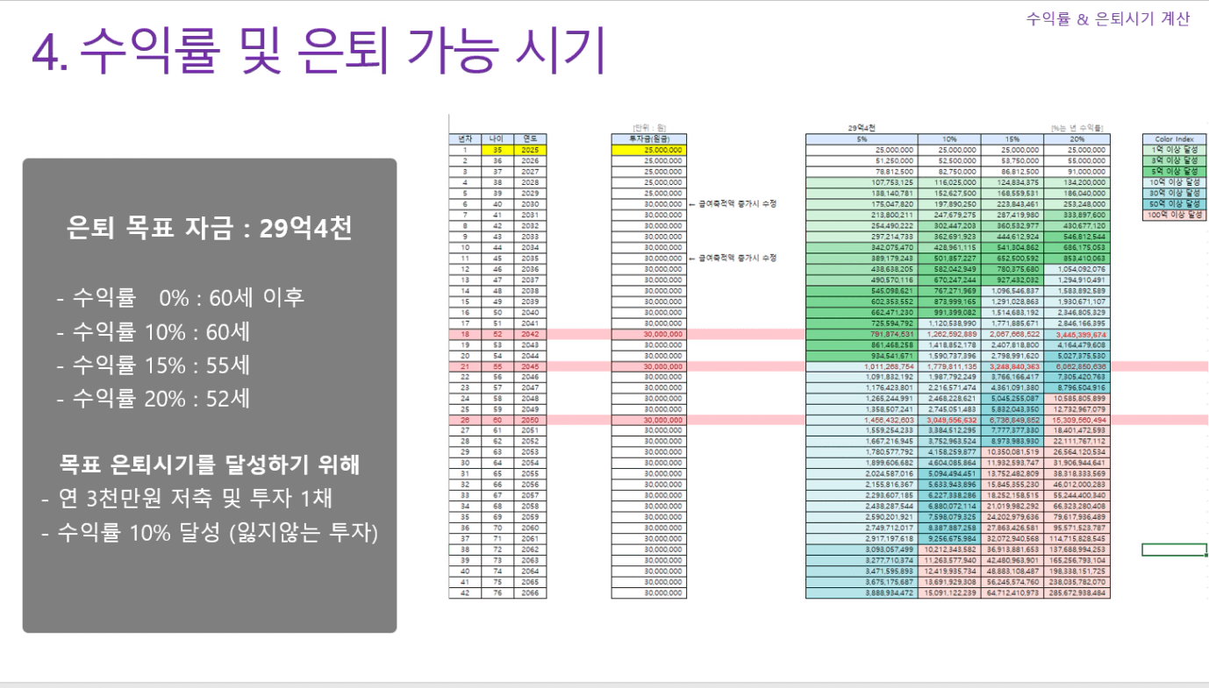The width and height of the screenshot is (1209, 688).
Task: Select the '30억 이상 달성' legend swatch
Action: click(1175, 192)
